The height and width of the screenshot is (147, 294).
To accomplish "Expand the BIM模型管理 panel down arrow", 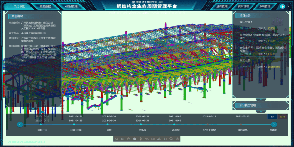I will click(x=261, y=111).
